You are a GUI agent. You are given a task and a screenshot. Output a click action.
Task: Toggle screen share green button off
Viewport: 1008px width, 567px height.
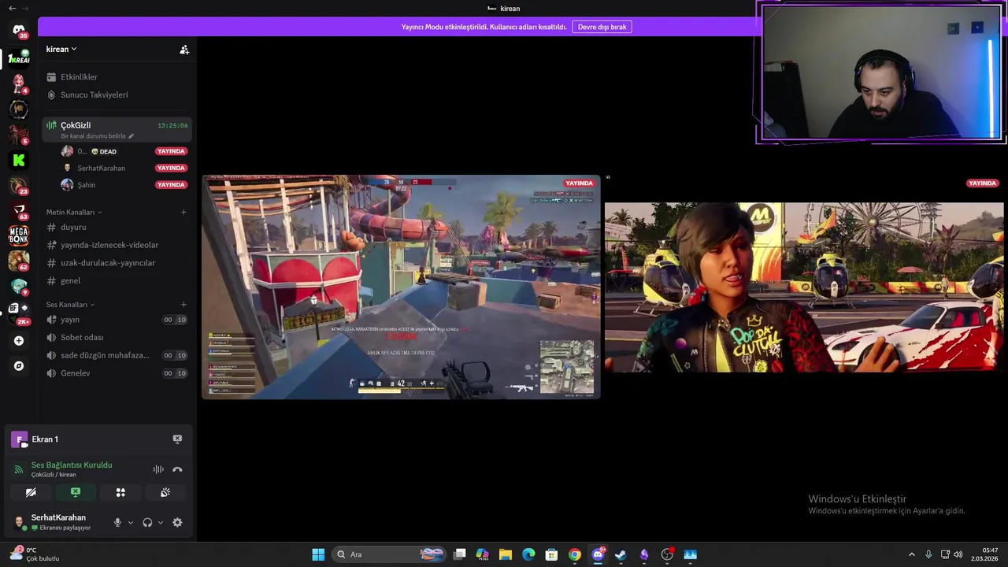76,492
